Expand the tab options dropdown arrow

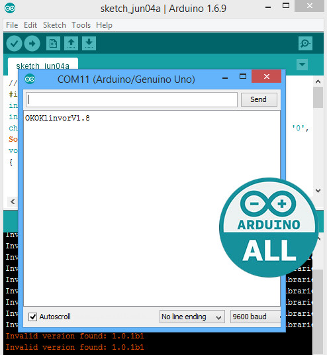coord(302,64)
